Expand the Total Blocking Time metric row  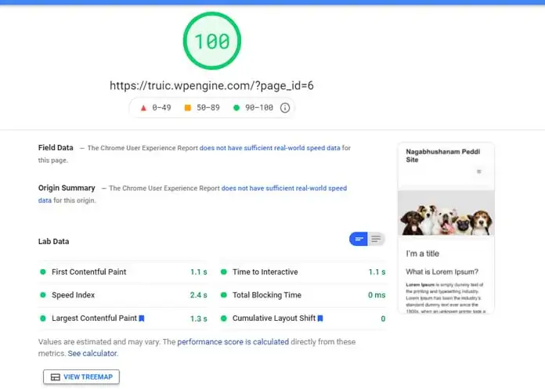click(x=302, y=295)
